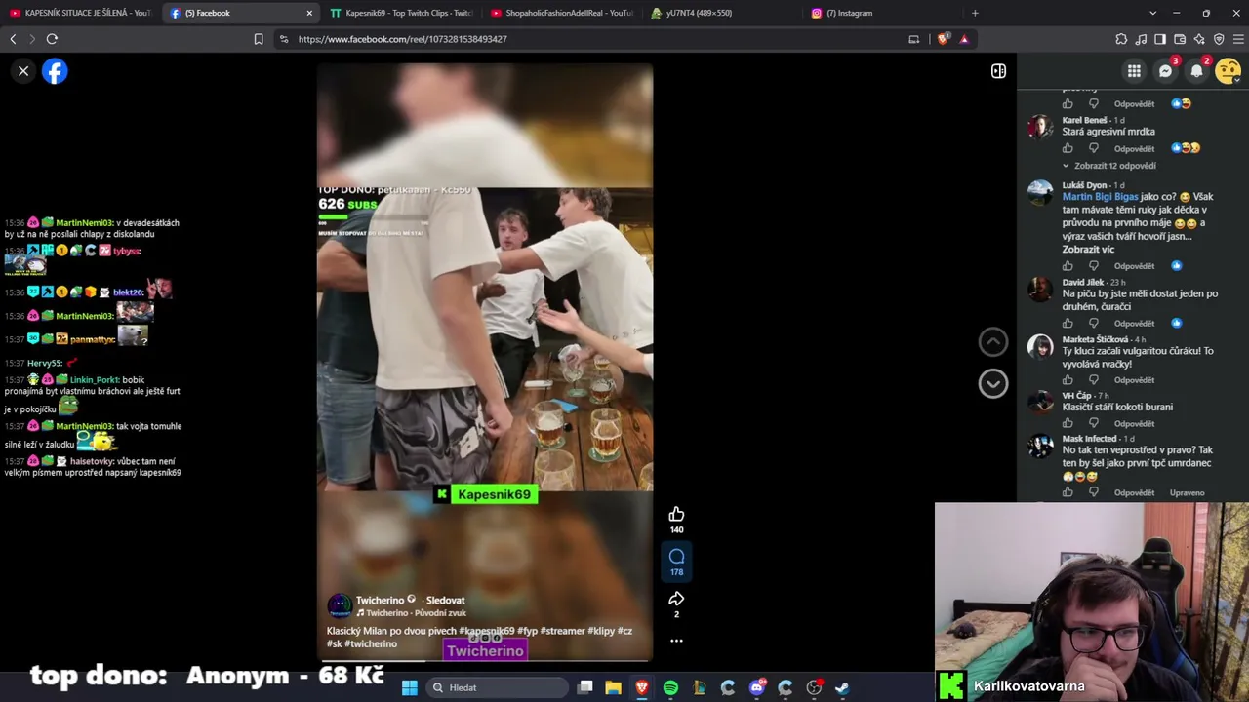Toggle the reel side panel layout icon
Viewport: 1249px width, 702px height.
(998, 71)
